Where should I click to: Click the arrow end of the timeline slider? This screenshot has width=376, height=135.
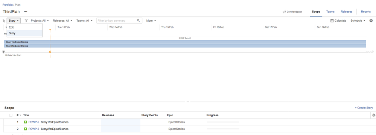coord(373,52)
